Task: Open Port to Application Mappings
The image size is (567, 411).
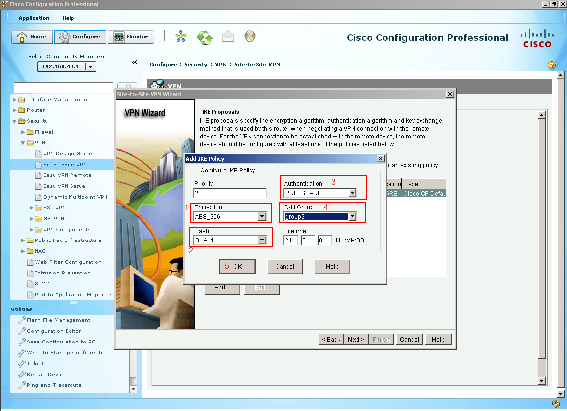Action: click(x=74, y=295)
